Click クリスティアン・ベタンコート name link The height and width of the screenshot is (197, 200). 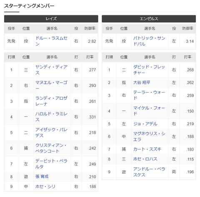pyautogui.click(x=51, y=148)
